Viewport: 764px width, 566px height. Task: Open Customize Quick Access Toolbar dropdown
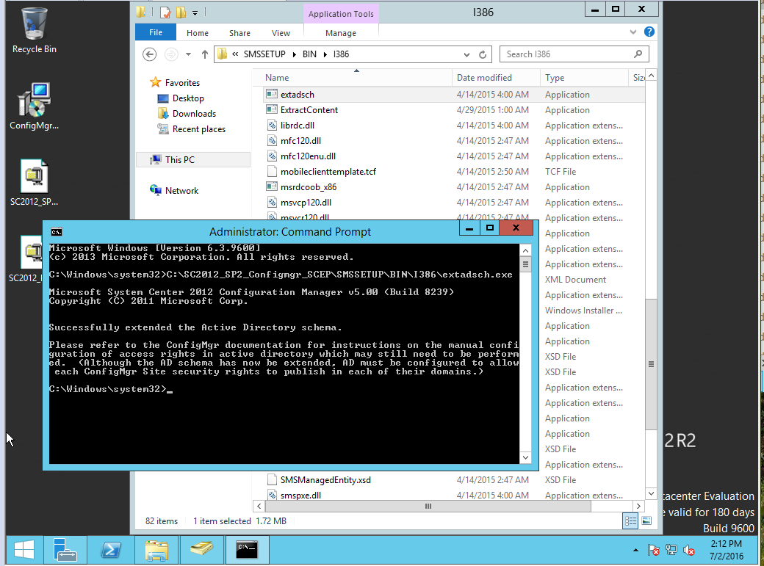[195, 12]
